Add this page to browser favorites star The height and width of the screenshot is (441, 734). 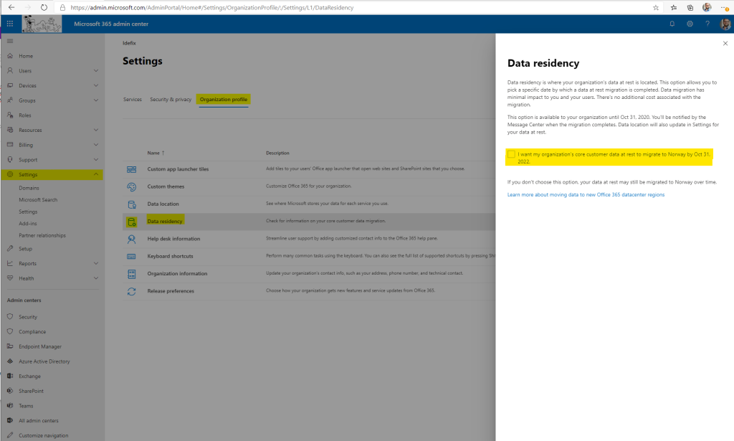[655, 7]
